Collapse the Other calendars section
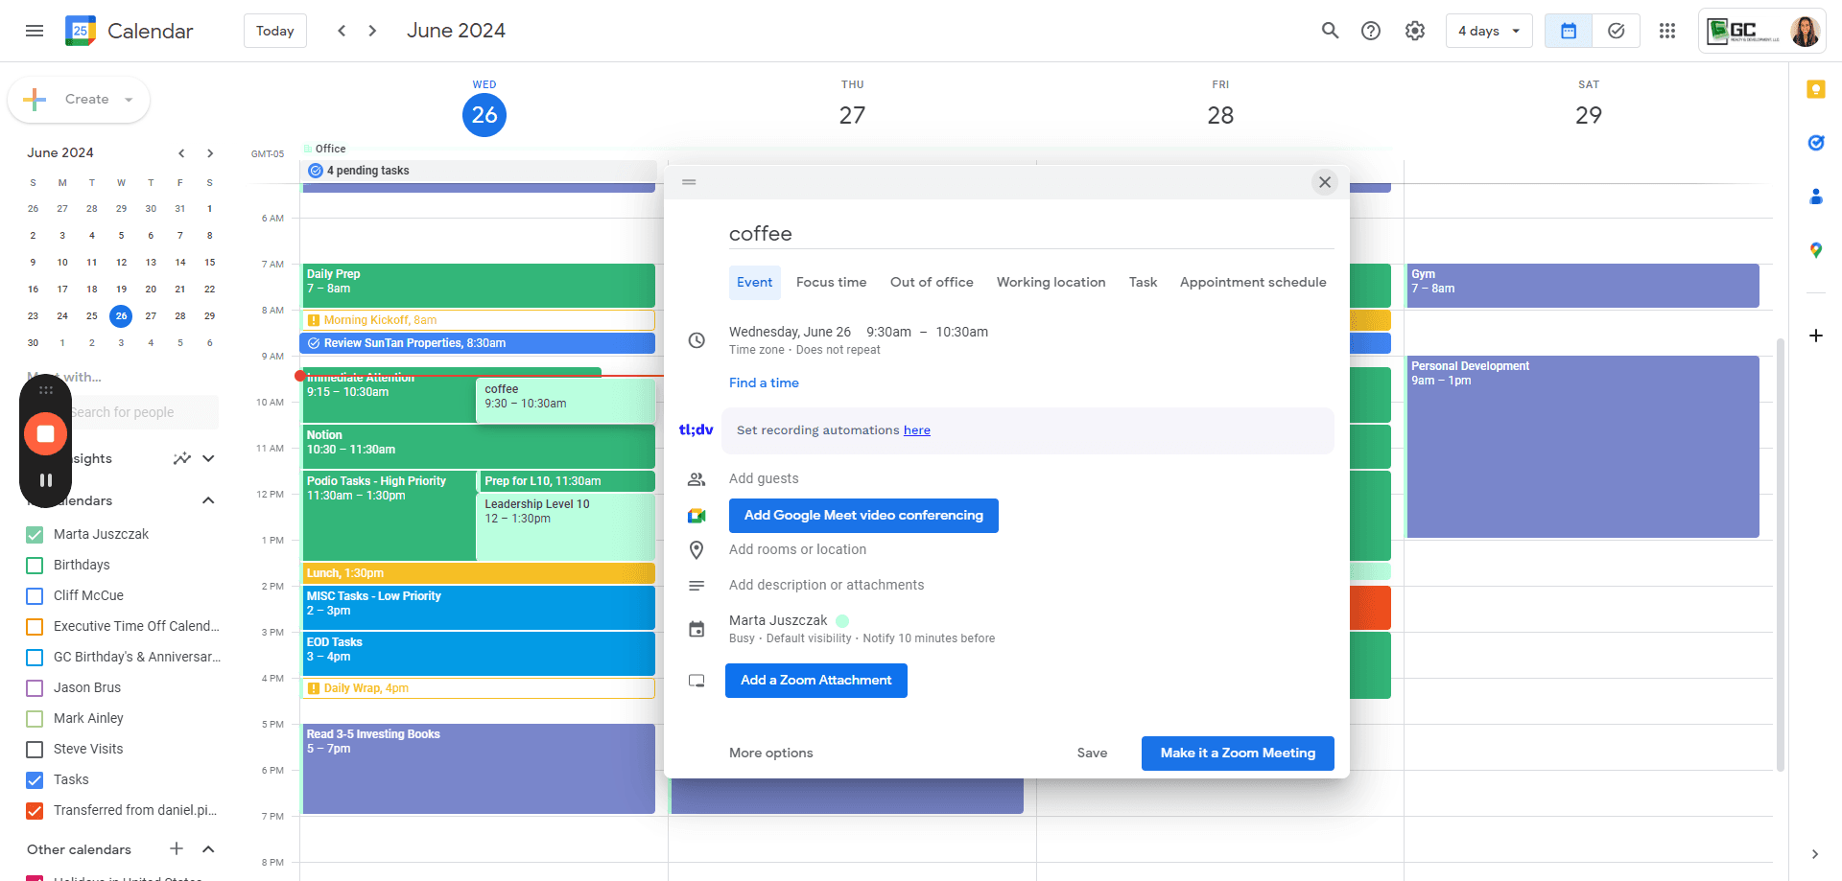 pyautogui.click(x=208, y=849)
